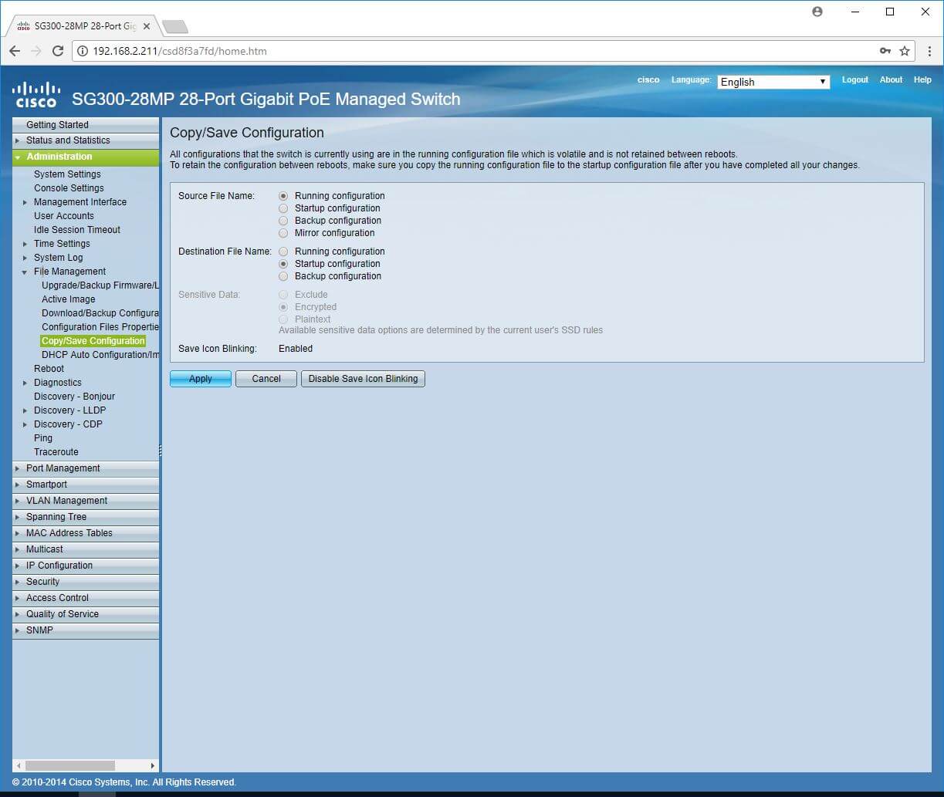Open a new browser tab
Viewport: 944px width, 797px height.
tap(175, 27)
